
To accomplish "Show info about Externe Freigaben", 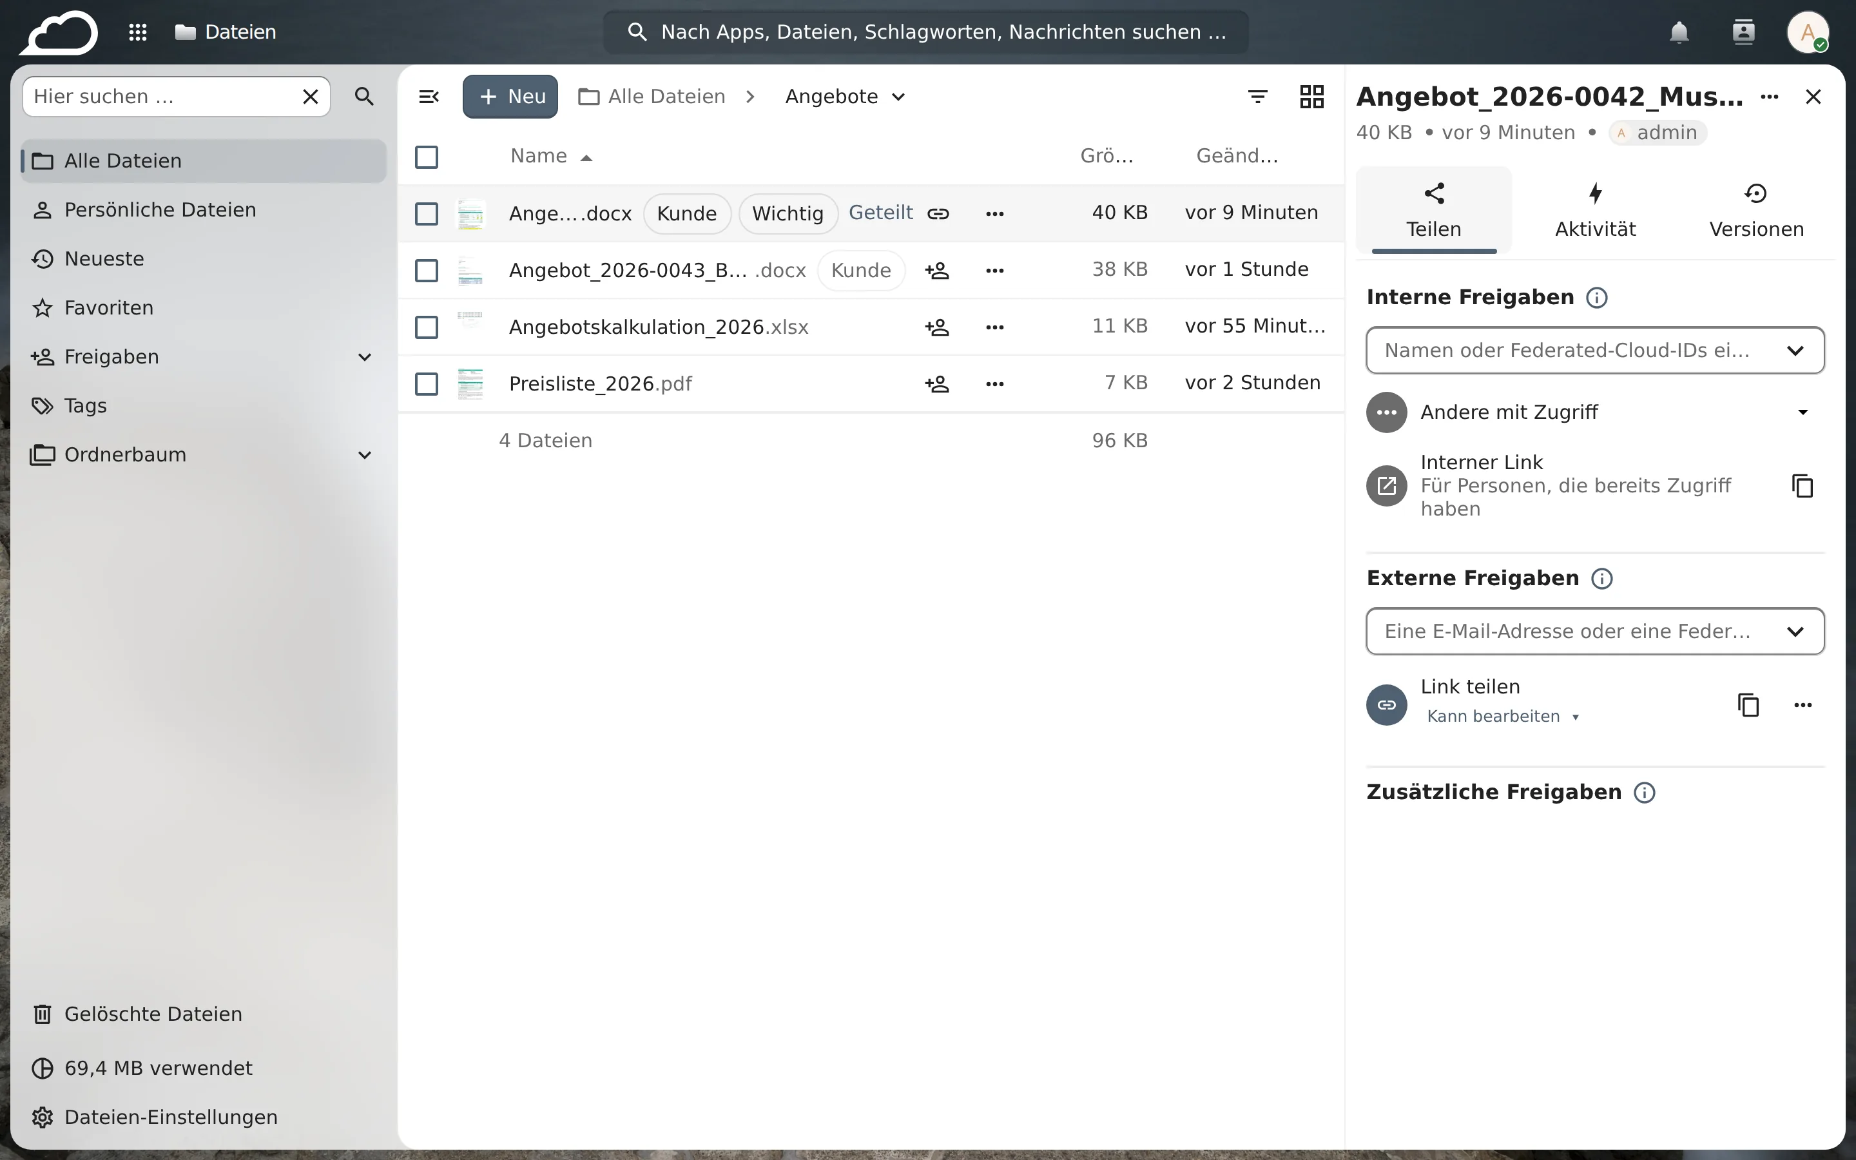I will coord(1602,579).
